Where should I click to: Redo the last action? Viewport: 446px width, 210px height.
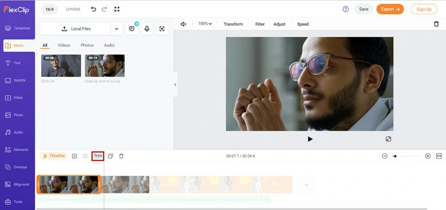(x=104, y=9)
